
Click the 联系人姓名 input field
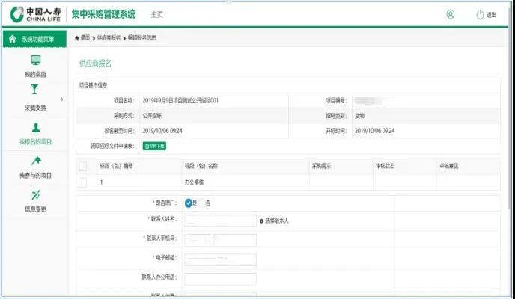(220, 221)
